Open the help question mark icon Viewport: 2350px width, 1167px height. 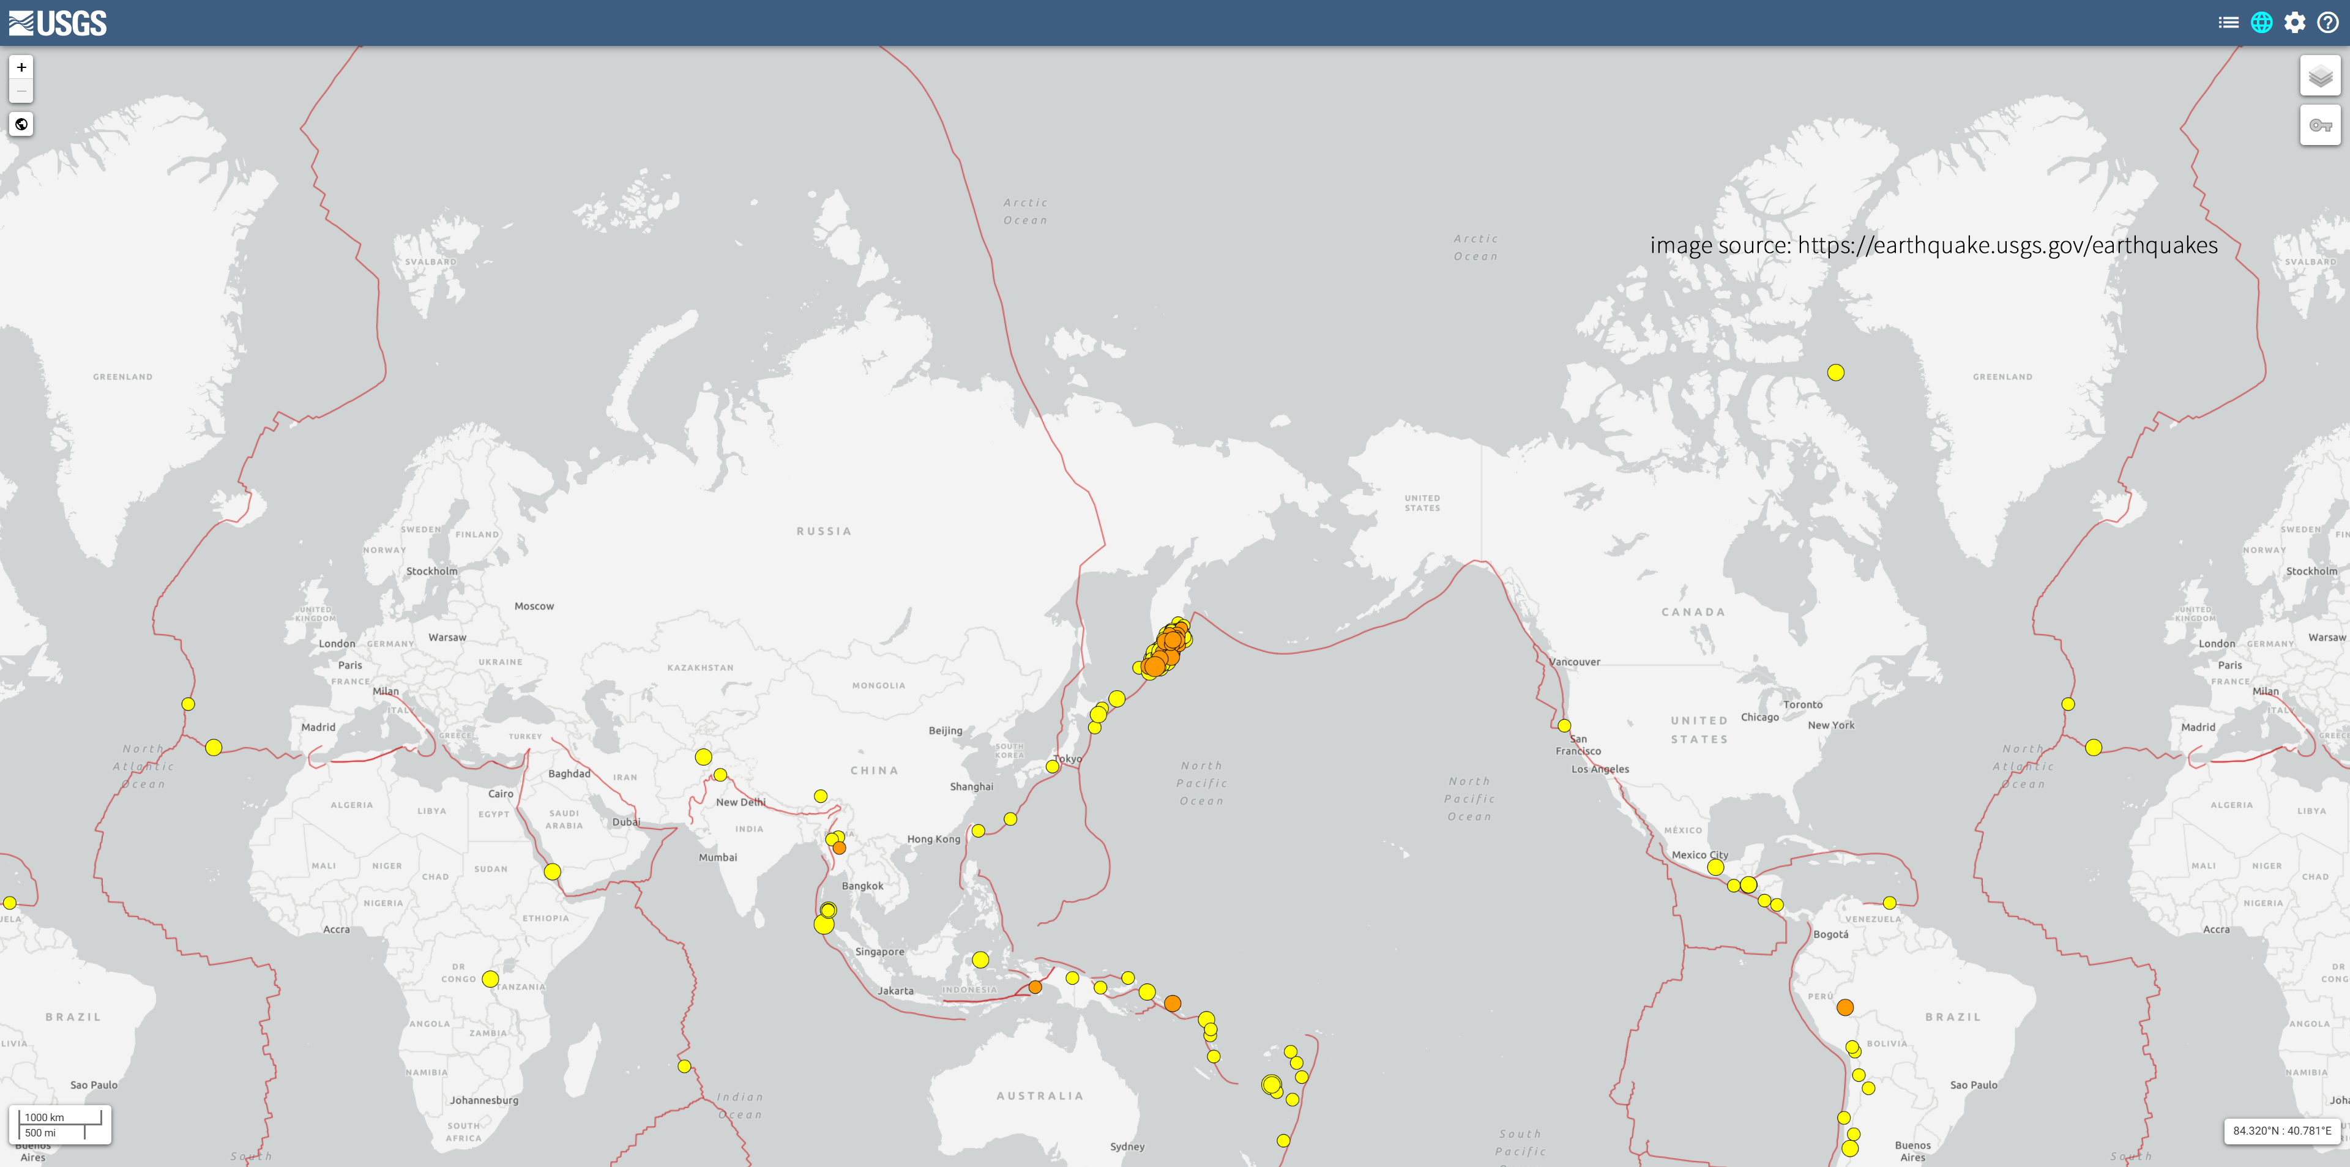tap(2327, 23)
